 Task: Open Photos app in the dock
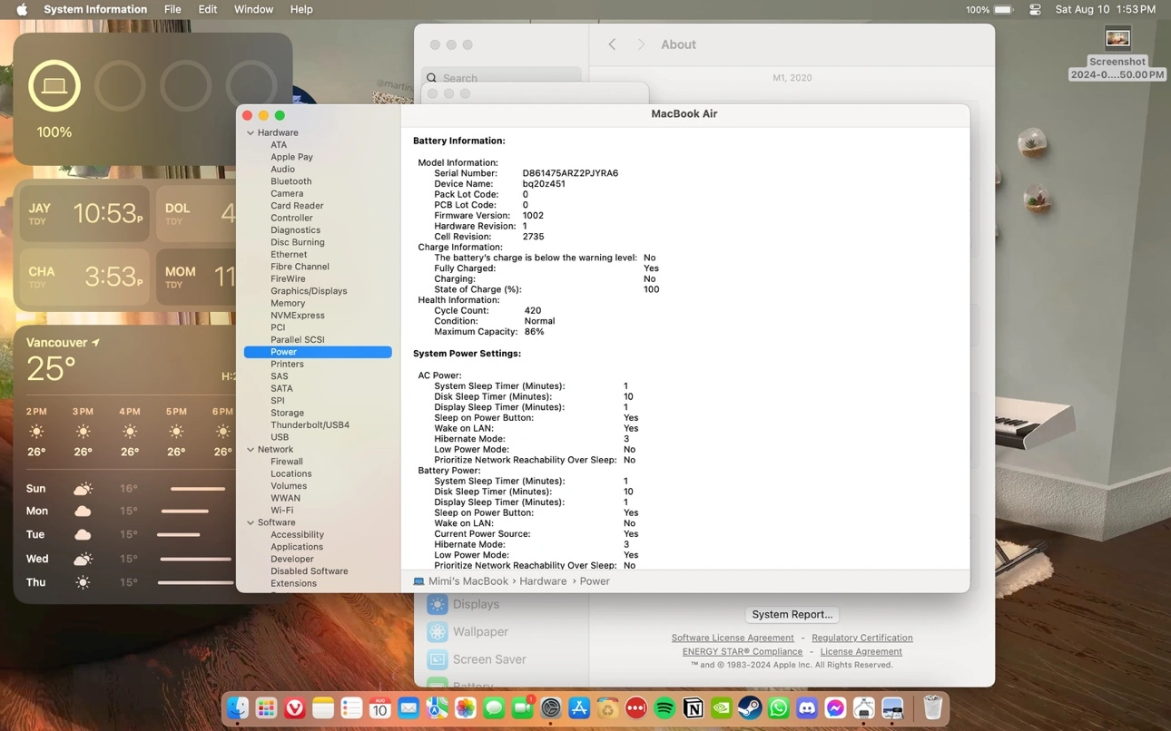466,707
